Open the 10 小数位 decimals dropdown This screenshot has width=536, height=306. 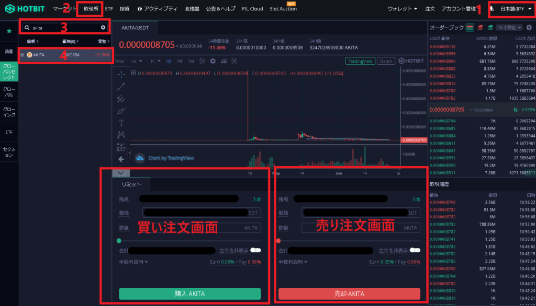click(509, 28)
